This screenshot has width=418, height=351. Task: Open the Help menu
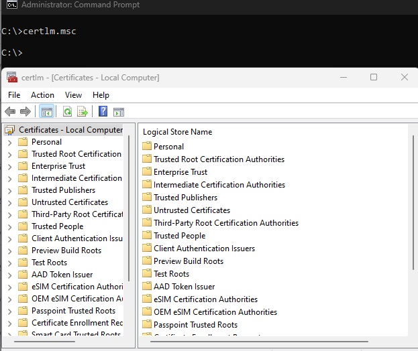click(101, 95)
